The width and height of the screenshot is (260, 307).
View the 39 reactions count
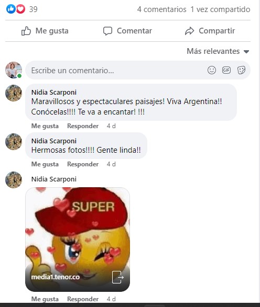coord(33,9)
